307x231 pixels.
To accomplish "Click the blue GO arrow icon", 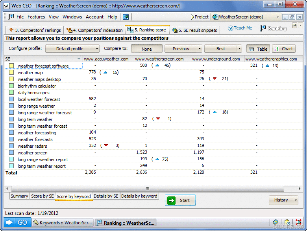I will tap(9, 222).
